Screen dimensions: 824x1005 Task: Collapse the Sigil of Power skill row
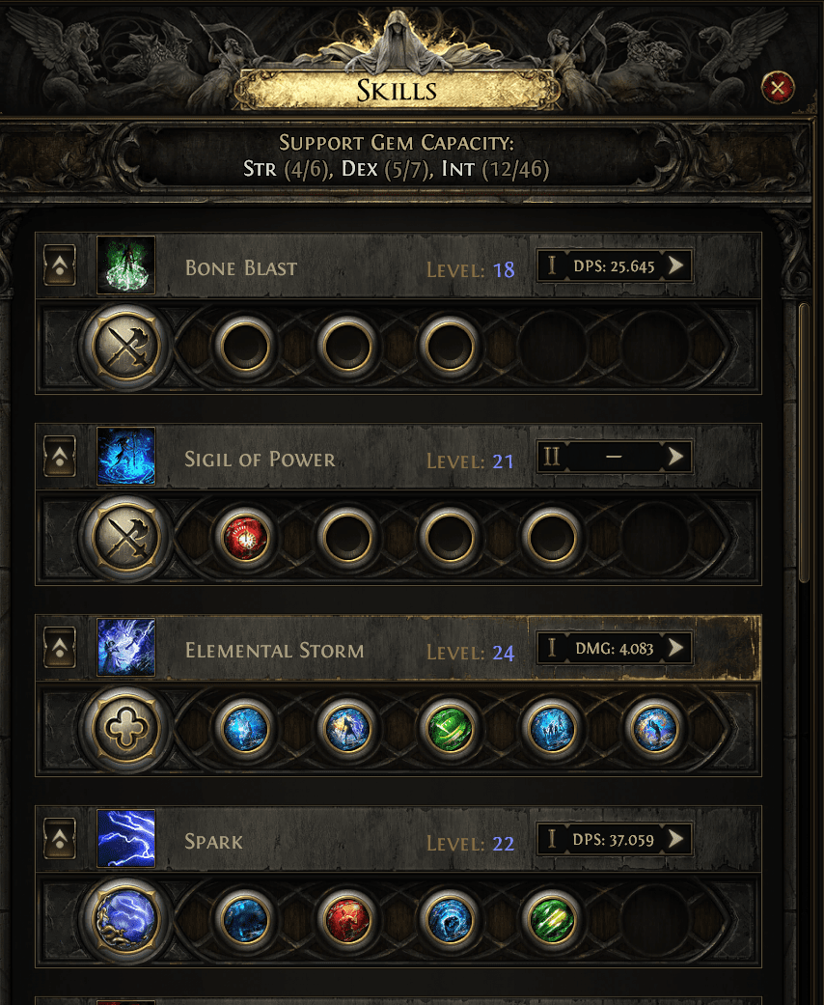point(60,456)
